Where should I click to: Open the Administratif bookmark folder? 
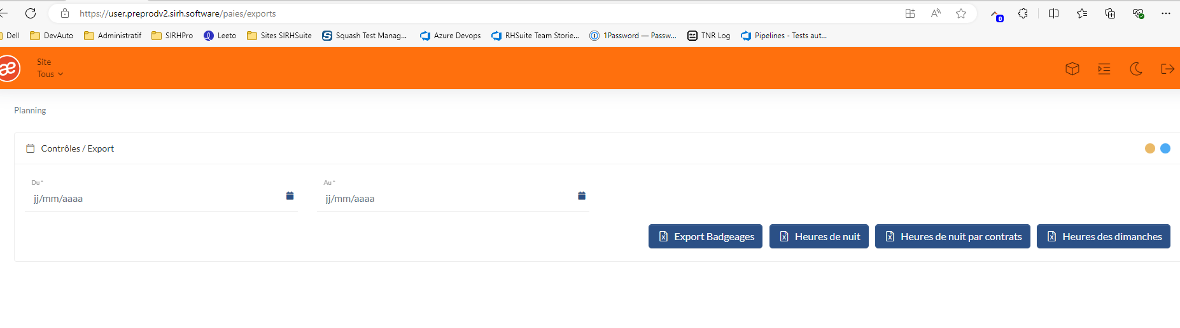click(x=113, y=36)
